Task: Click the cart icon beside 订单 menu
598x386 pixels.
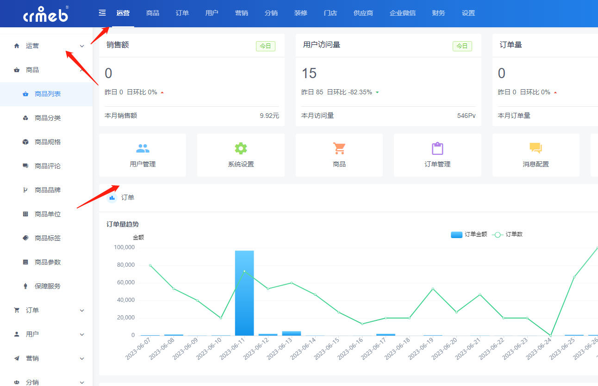Action: pyautogui.click(x=17, y=310)
